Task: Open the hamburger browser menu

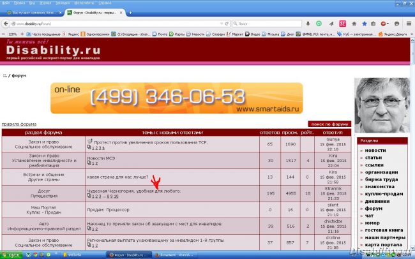Action: [x=409, y=24]
